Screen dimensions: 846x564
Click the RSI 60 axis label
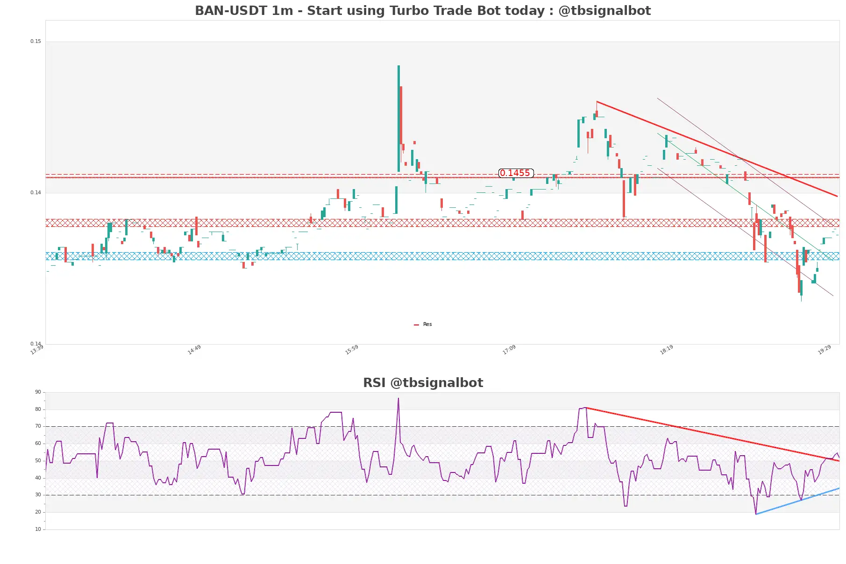pyautogui.click(x=38, y=444)
